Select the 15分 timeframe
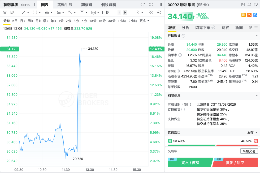The width and height of the screenshot is (260, 173). tap(102, 21)
